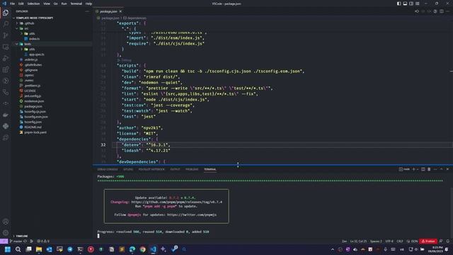This screenshot has width=453, height=255.
Task: Open the Help menu
Action: click(x=88, y=4)
